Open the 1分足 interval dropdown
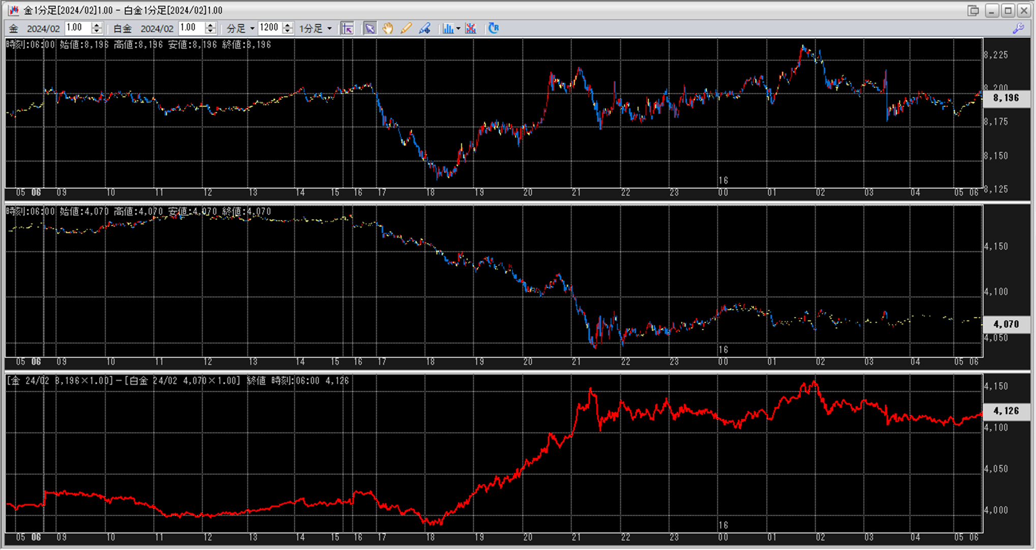This screenshot has height=550, width=1036. 329,28
